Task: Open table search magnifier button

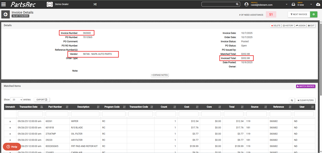Action: pyautogui.click(x=292, y=100)
